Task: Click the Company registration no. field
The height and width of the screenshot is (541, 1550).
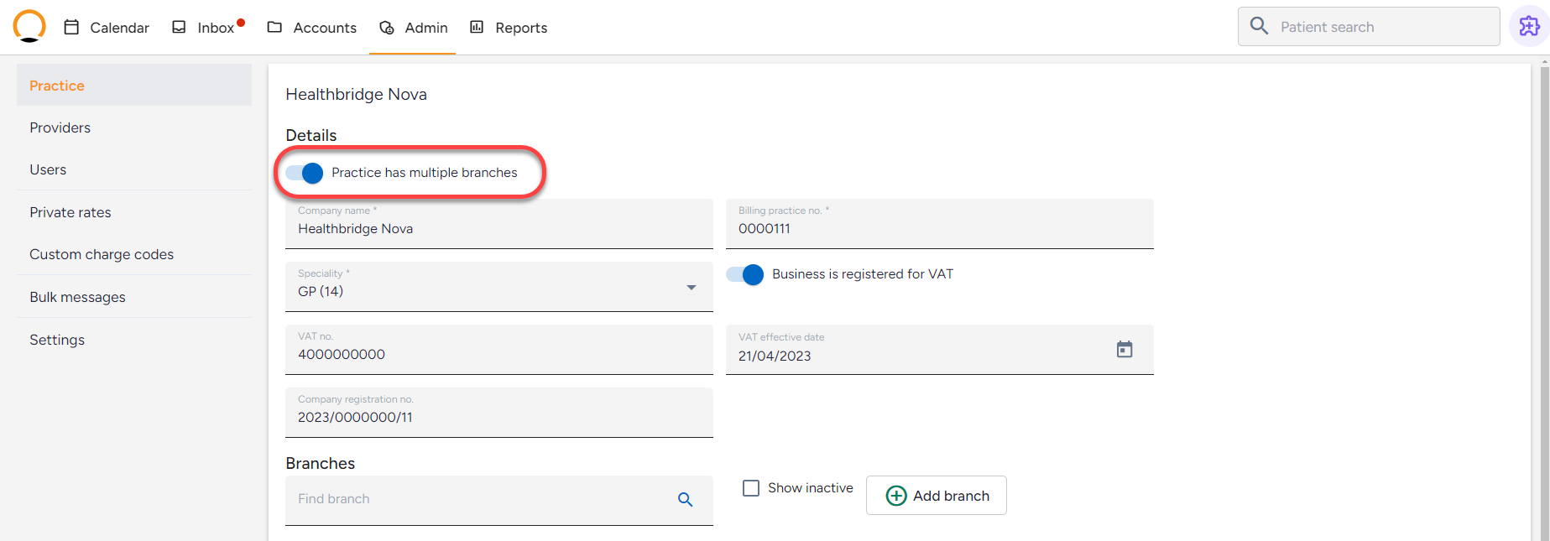Action: (499, 413)
